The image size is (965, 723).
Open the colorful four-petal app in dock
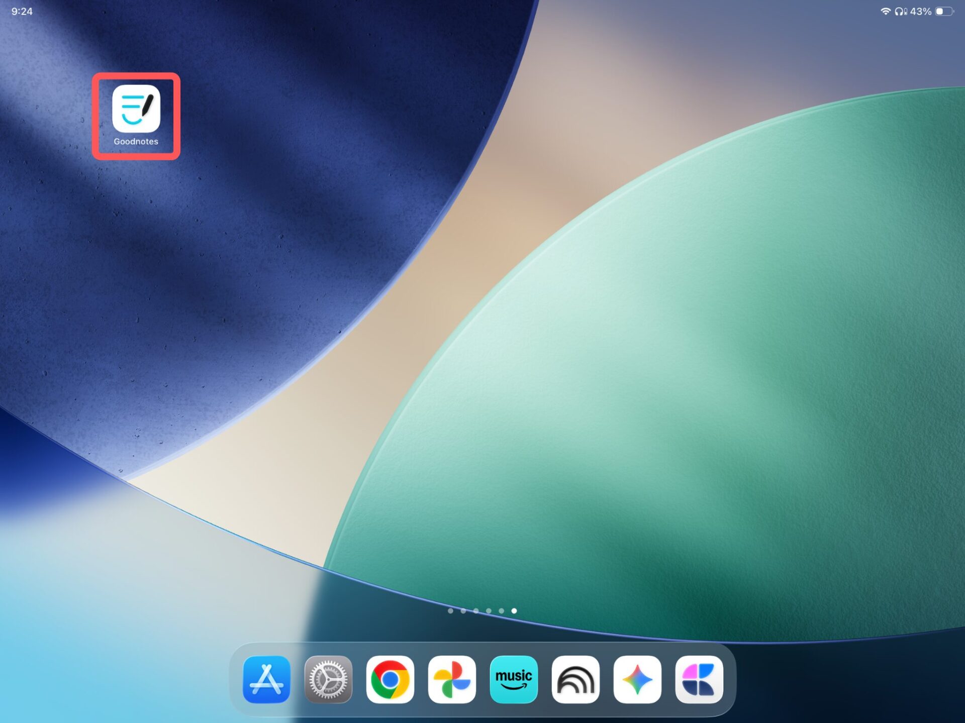(x=699, y=679)
